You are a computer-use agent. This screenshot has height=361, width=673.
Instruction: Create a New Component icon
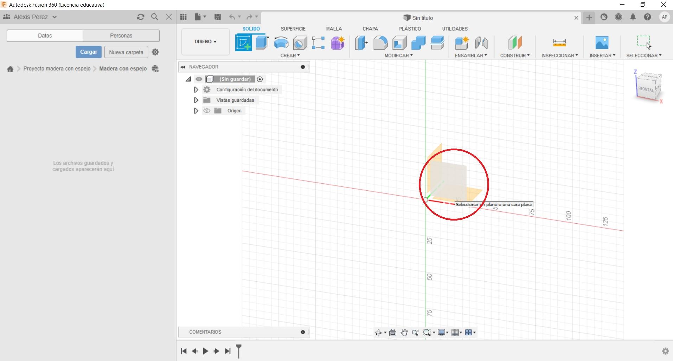click(462, 43)
